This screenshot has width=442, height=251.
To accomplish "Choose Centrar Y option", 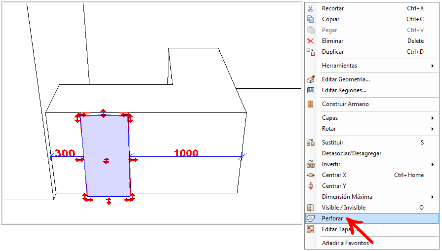I will 372,186.
